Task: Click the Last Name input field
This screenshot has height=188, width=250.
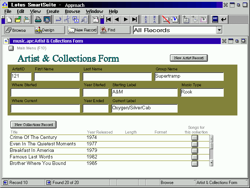Action: [x=117, y=76]
